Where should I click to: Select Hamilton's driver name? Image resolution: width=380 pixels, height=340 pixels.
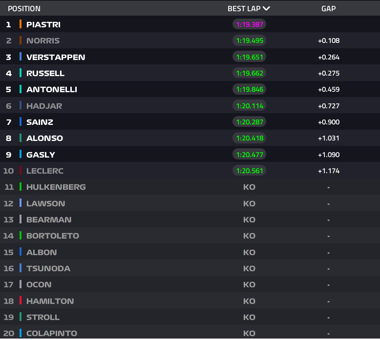pos(50,301)
